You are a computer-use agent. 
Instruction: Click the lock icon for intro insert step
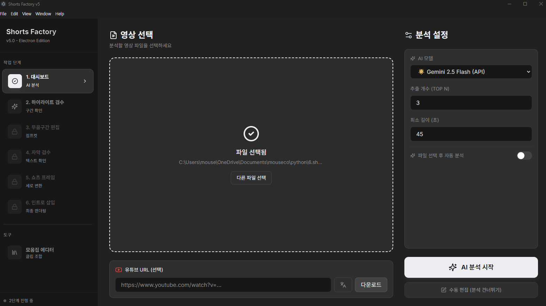(x=15, y=207)
